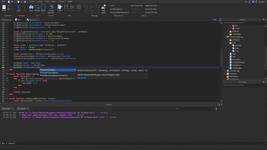Select On All Exceptions option
The image size is (267, 150).
tap(116, 9)
